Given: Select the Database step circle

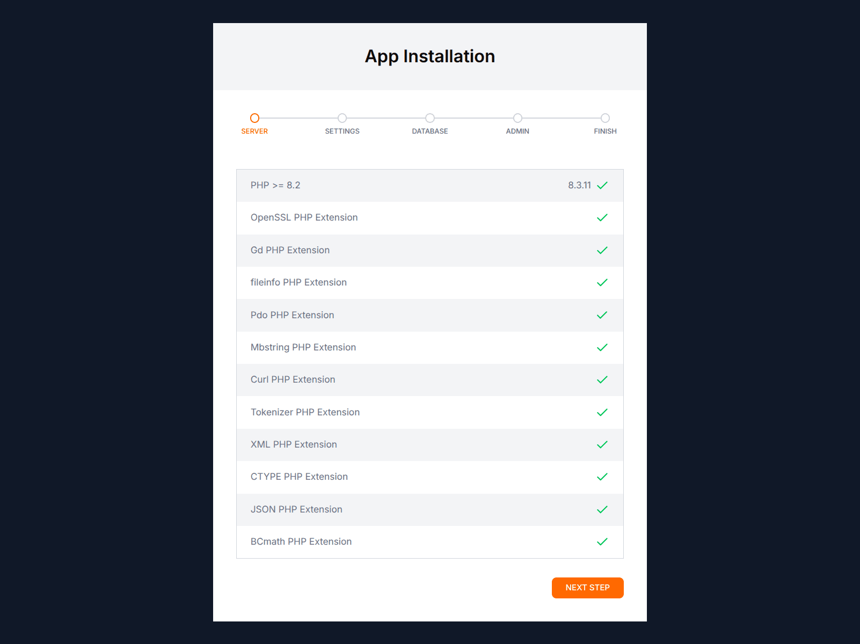Looking at the screenshot, I should [430, 118].
